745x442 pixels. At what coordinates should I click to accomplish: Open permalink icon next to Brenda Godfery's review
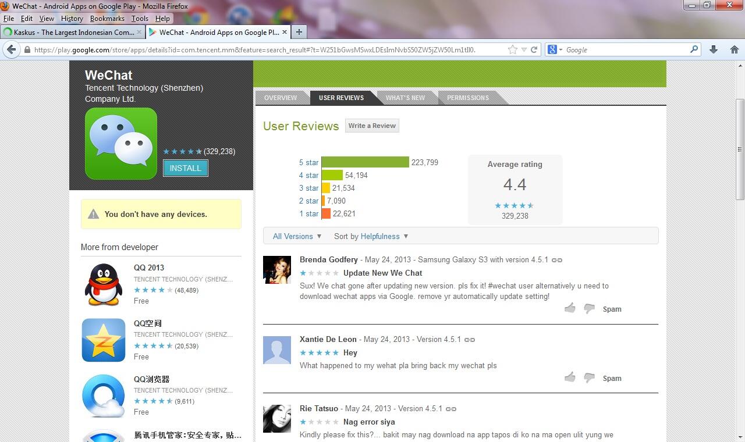557,260
